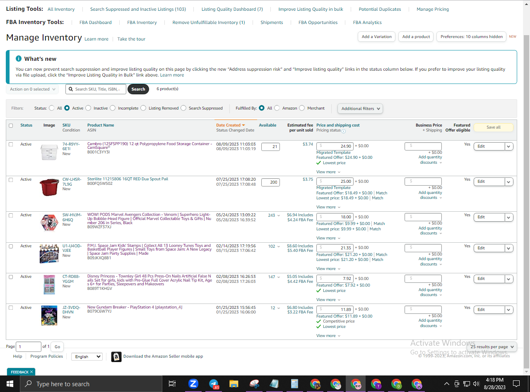The height and width of the screenshot is (392, 530).
Task: Go to Manage Pricing
Action: (433, 9)
